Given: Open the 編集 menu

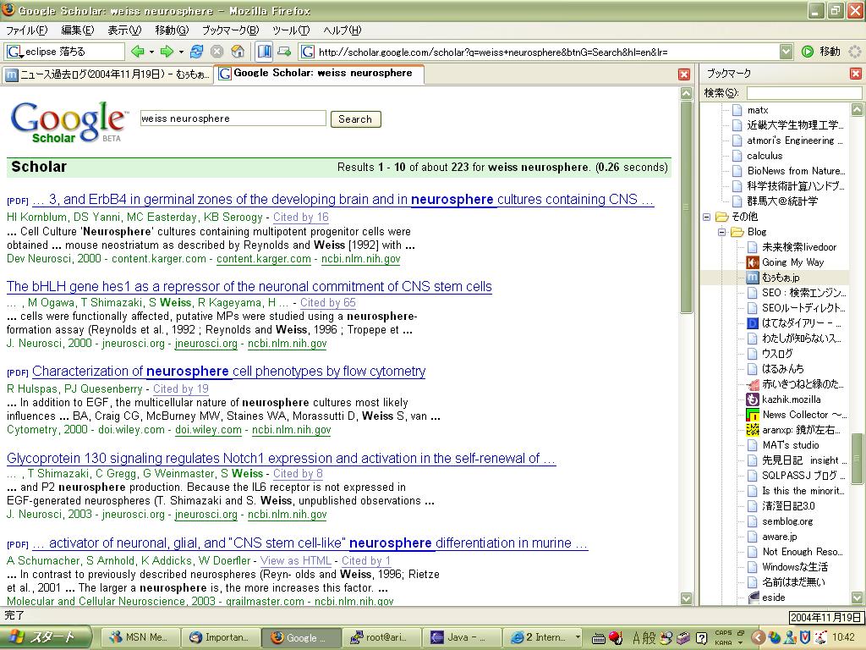Looking at the screenshot, I should point(77,30).
